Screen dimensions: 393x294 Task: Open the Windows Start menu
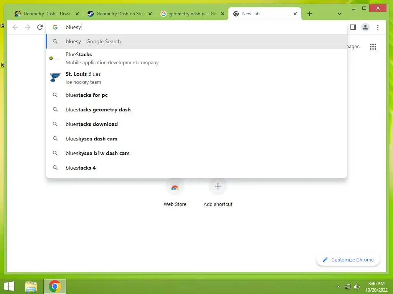9,286
